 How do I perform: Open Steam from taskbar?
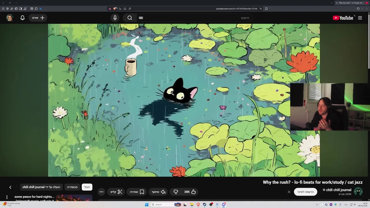[x=204, y=205]
